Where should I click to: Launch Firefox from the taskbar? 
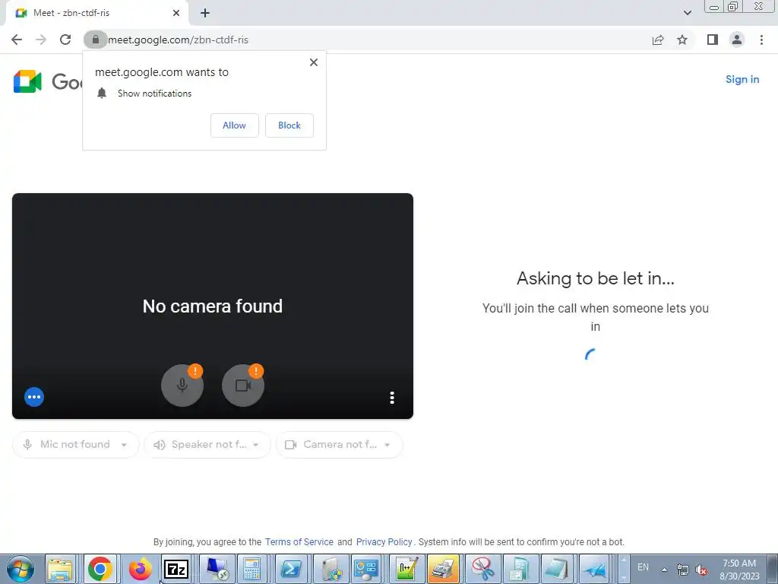pyautogui.click(x=141, y=569)
